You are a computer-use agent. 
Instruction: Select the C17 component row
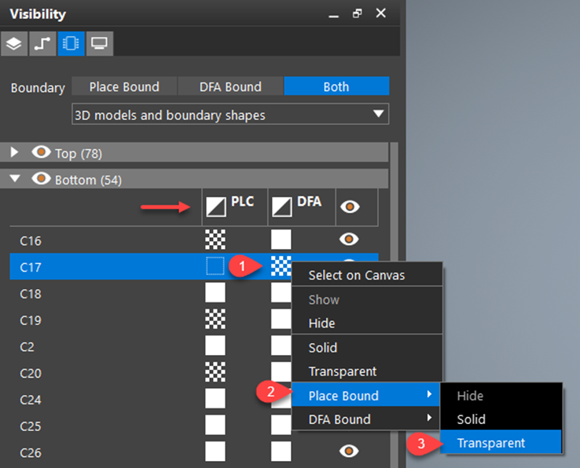(x=194, y=266)
